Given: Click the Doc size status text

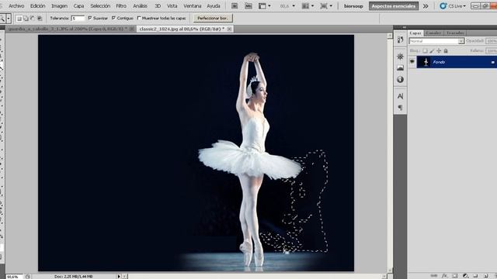Looking at the screenshot, I should [x=73, y=277].
